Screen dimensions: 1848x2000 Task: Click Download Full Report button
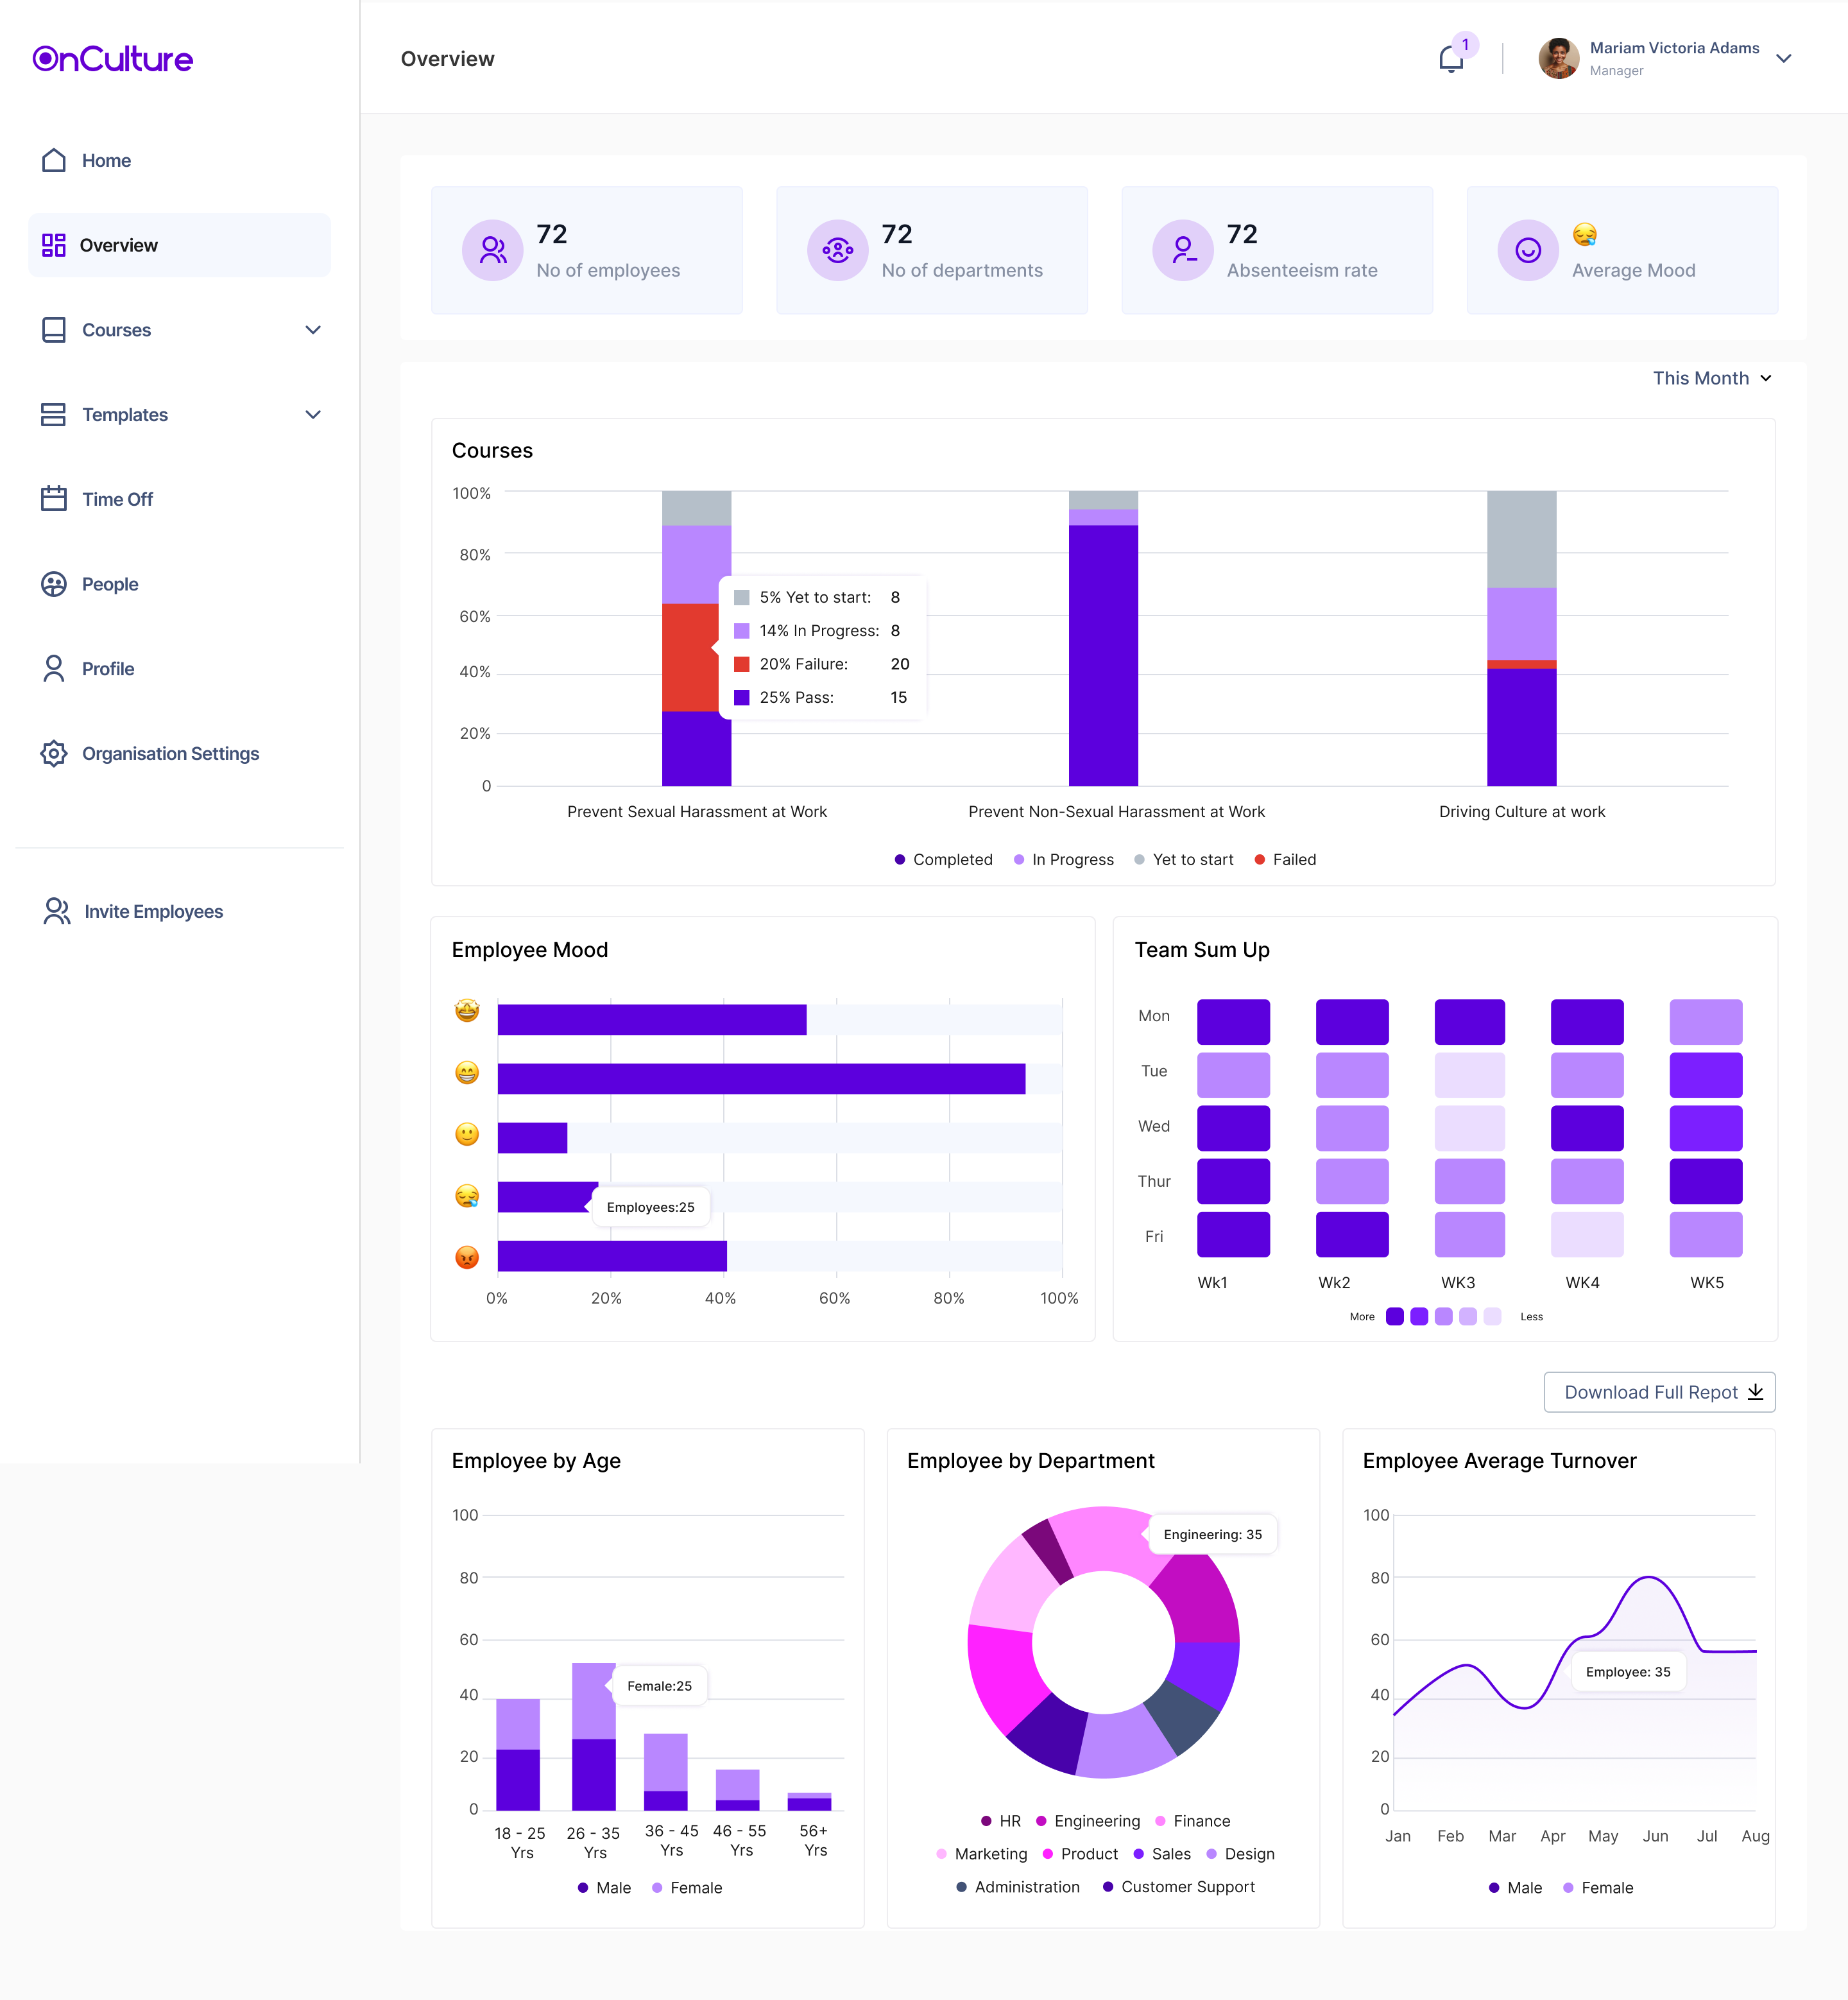(x=1660, y=1392)
